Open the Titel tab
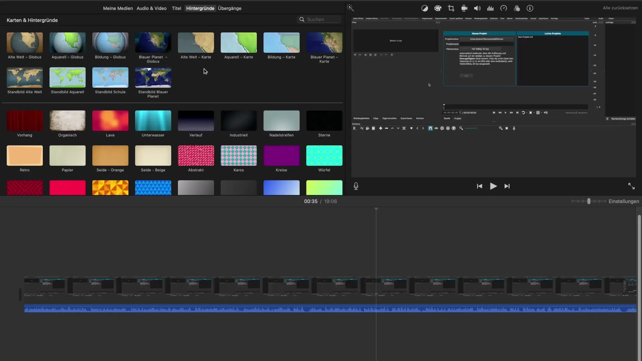 (177, 8)
